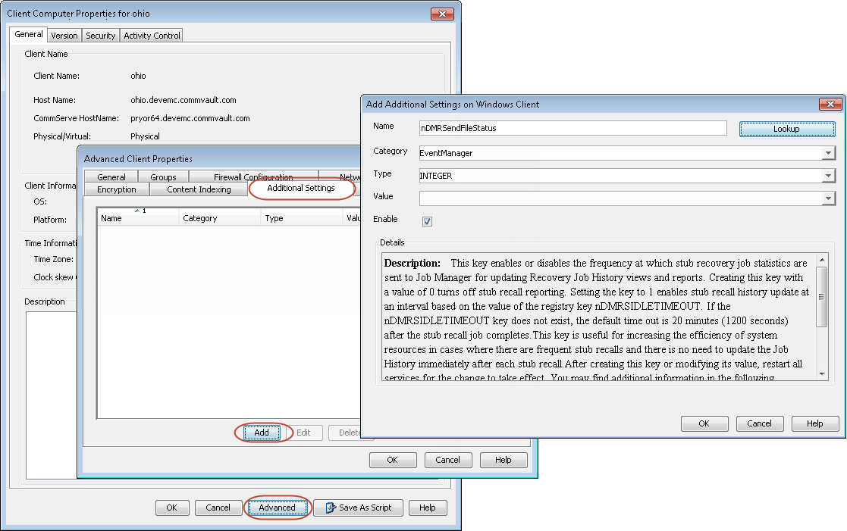Open the Security tab
Image resolution: width=847 pixels, height=531 pixels.
point(100,34)
